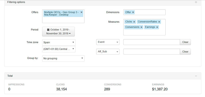Click inside the Aff_Sub value input field
The image size is (205, 97).
[151, 52]
